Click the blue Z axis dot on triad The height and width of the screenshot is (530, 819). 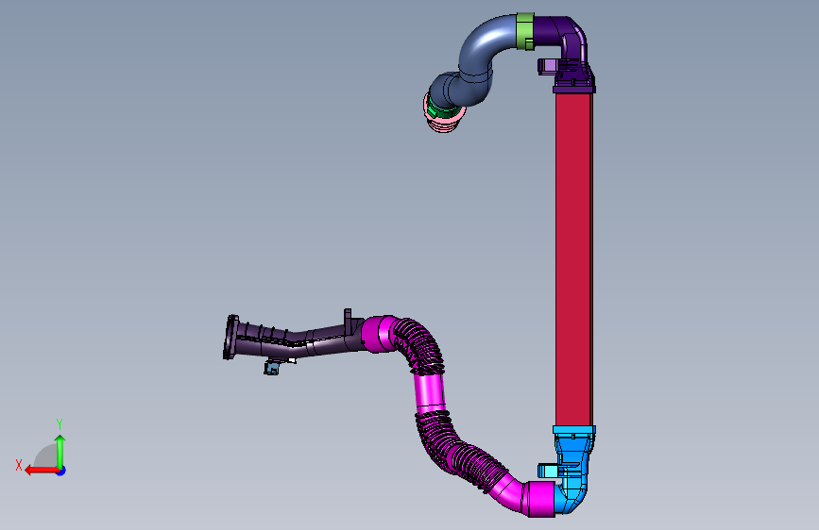pyautogui.click(x=61, y=471)
